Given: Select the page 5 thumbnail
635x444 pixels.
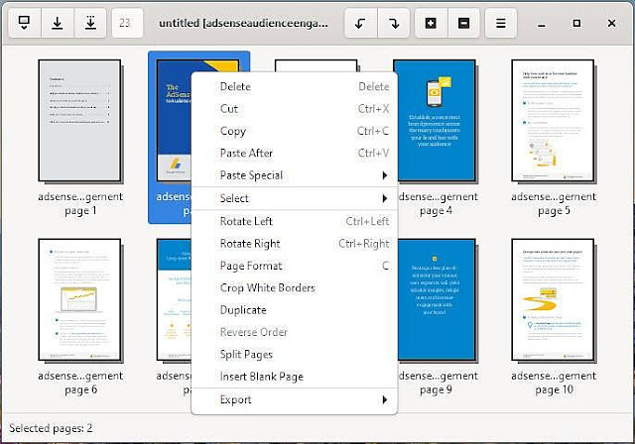Looking at the screenshot, I should click(x=553, y=121).
